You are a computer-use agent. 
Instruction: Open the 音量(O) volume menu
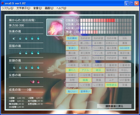(x=37, y=8)
